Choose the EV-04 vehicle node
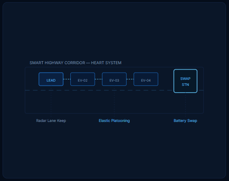The width and height of the screenshot is (229, 181). click(x=146, y=79)
